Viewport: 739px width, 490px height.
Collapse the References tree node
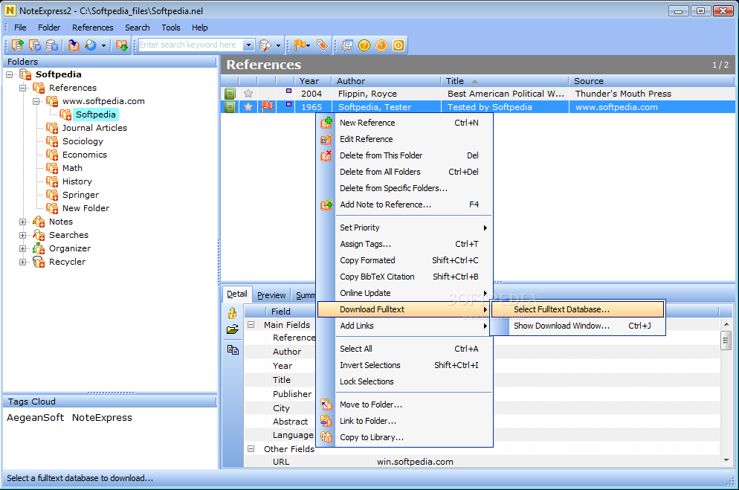[22, 88]
